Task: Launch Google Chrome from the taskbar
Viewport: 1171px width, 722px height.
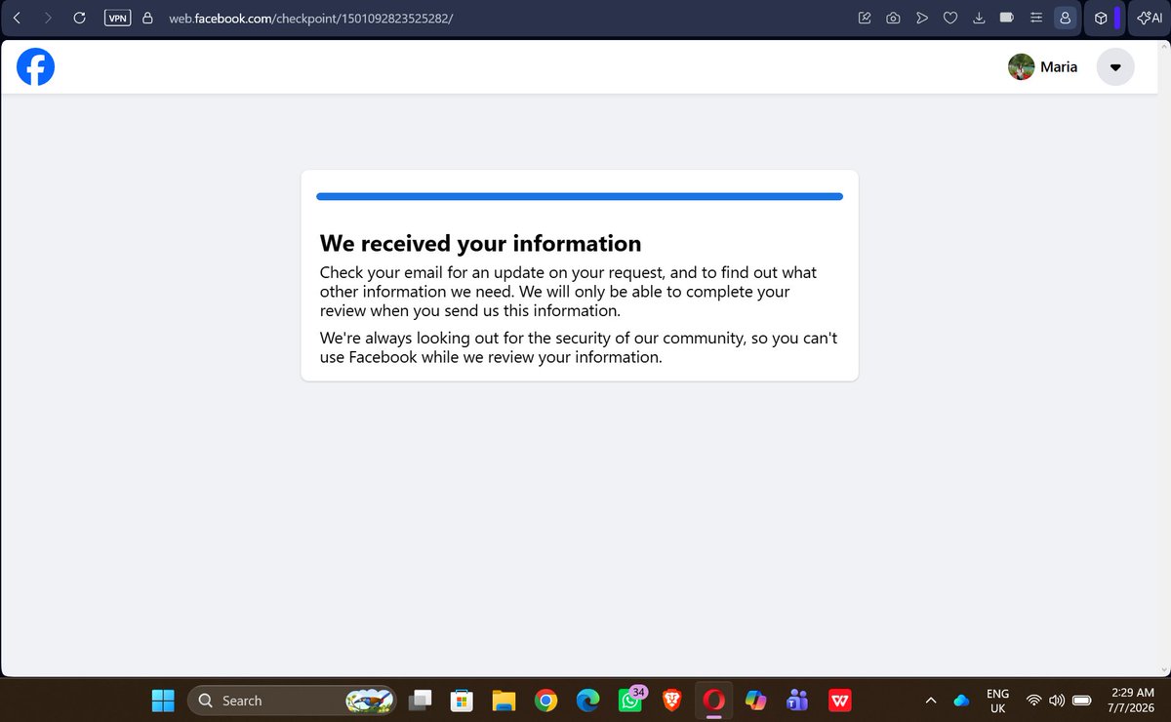Action: (x=545, y=700)
